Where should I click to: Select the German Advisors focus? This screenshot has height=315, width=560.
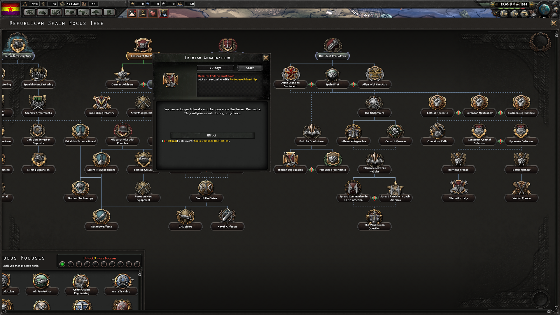point(123,77)
